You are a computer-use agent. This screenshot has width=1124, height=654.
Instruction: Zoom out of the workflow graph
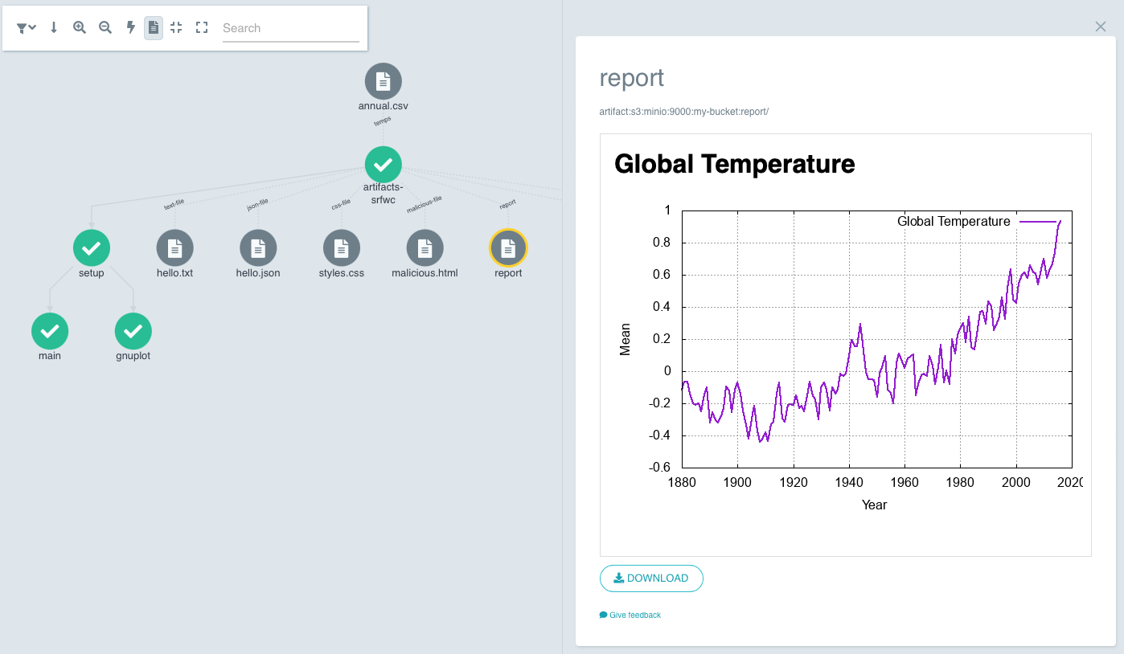105,27
